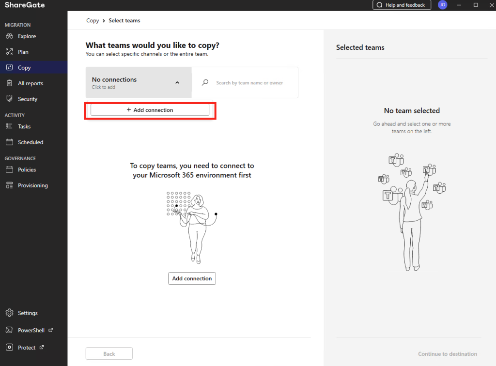Click the Click to add subtitle
Screen dimensions: 496x366
click(x=104, y=87)
